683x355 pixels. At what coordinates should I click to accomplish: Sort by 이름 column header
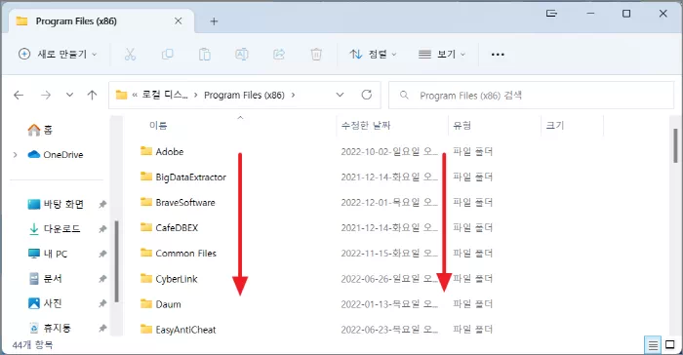tap(158, 126)
